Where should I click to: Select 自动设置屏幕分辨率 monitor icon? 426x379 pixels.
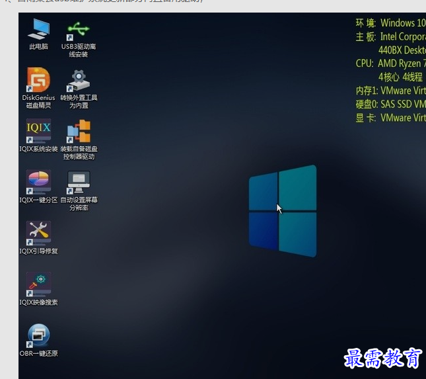[79, 182]
